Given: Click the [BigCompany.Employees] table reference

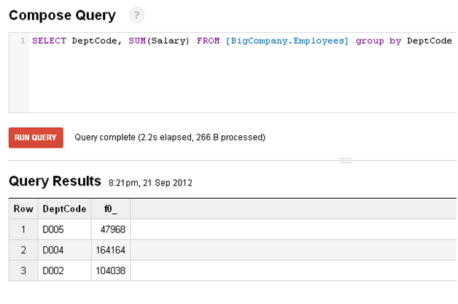Looking at the screenshot, I should 287,41.
